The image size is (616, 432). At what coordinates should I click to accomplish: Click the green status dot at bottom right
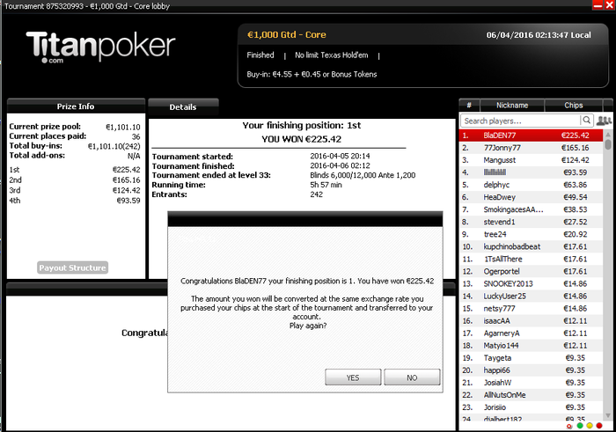pyautogui.click(x=580, y=426)
